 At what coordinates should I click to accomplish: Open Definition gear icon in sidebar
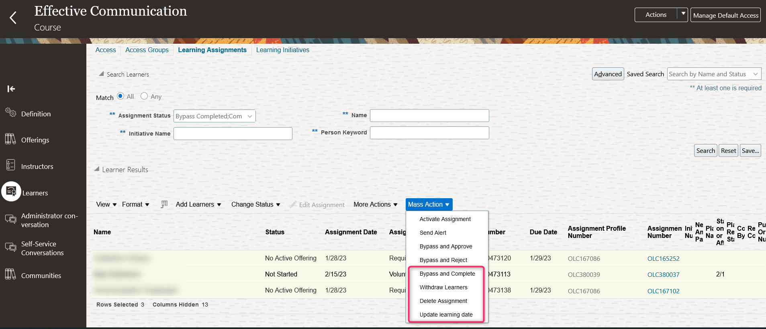coord(10,112)
